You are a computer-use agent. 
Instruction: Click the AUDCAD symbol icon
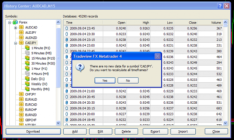point(21,27)
